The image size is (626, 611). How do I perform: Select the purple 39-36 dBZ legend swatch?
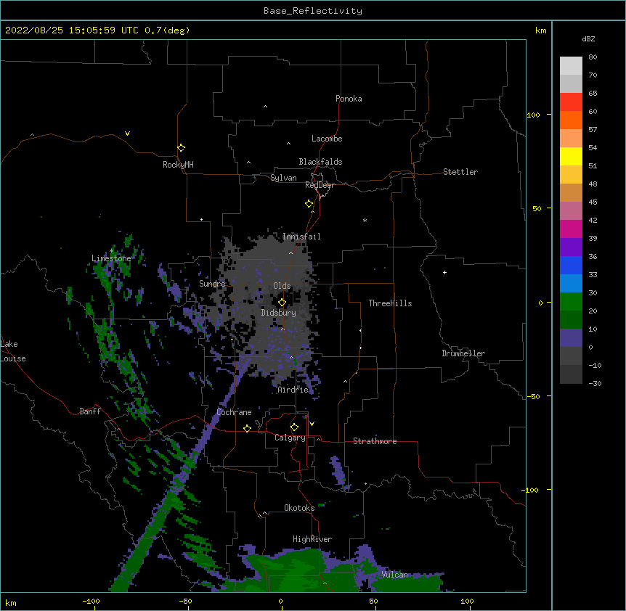coord(571,247)
